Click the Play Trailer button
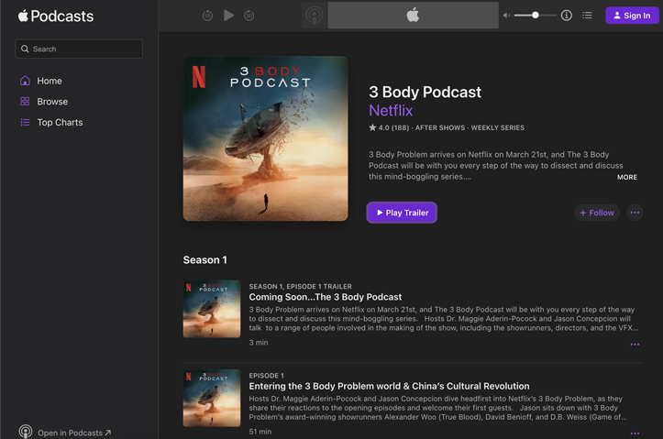The height and width of the screenshot is (439, 663). tap(402, 213)
